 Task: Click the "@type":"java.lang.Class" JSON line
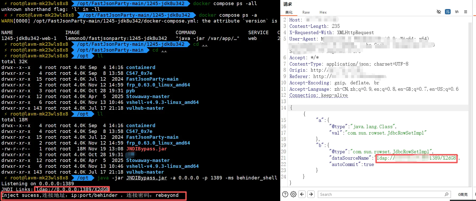(363, 127)
